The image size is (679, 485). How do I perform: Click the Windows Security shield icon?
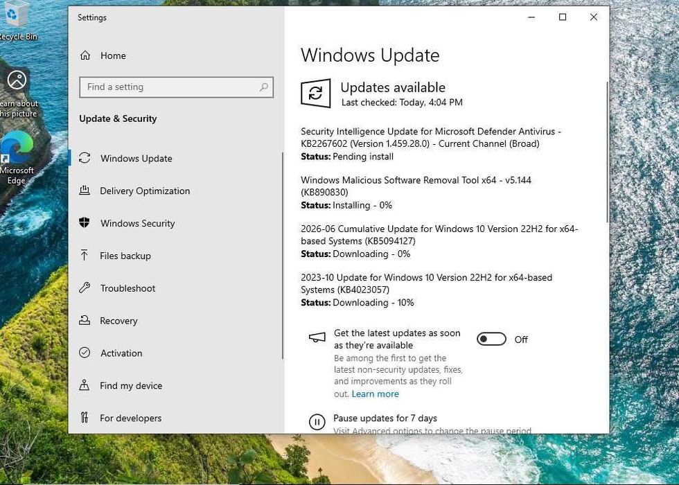tap(85, 223)
